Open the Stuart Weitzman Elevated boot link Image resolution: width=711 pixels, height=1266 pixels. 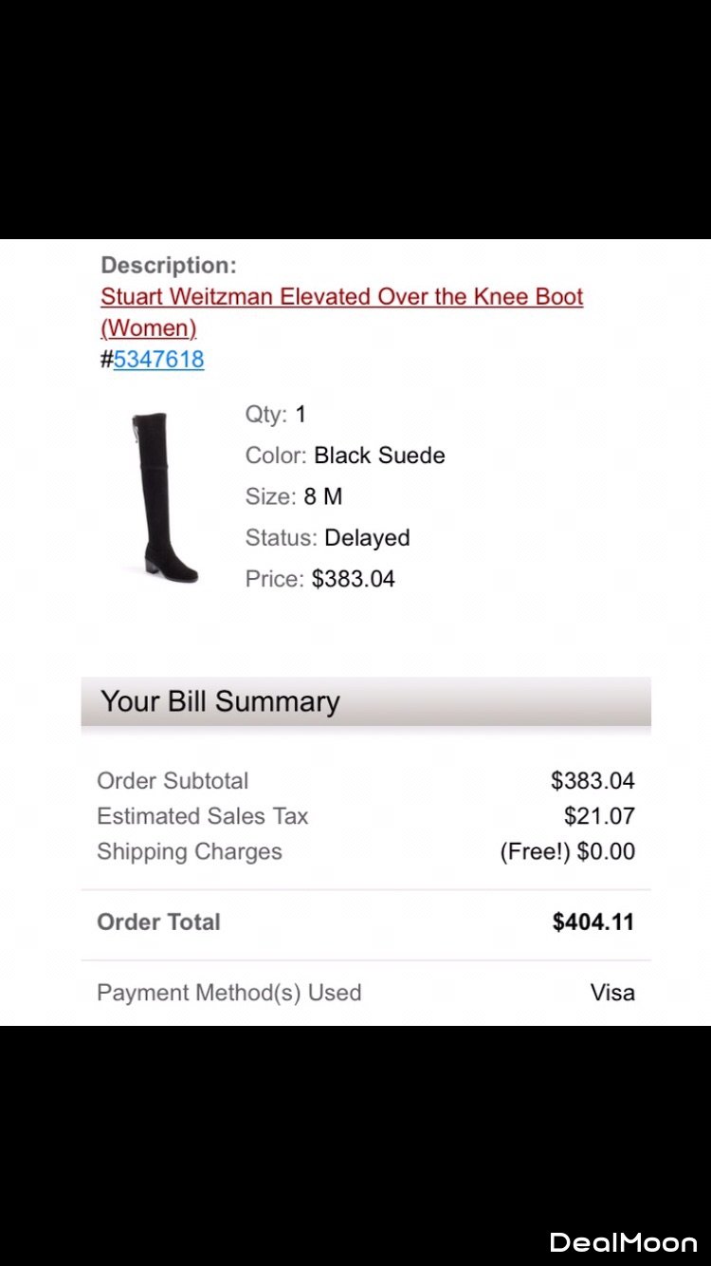click(341, 297)
